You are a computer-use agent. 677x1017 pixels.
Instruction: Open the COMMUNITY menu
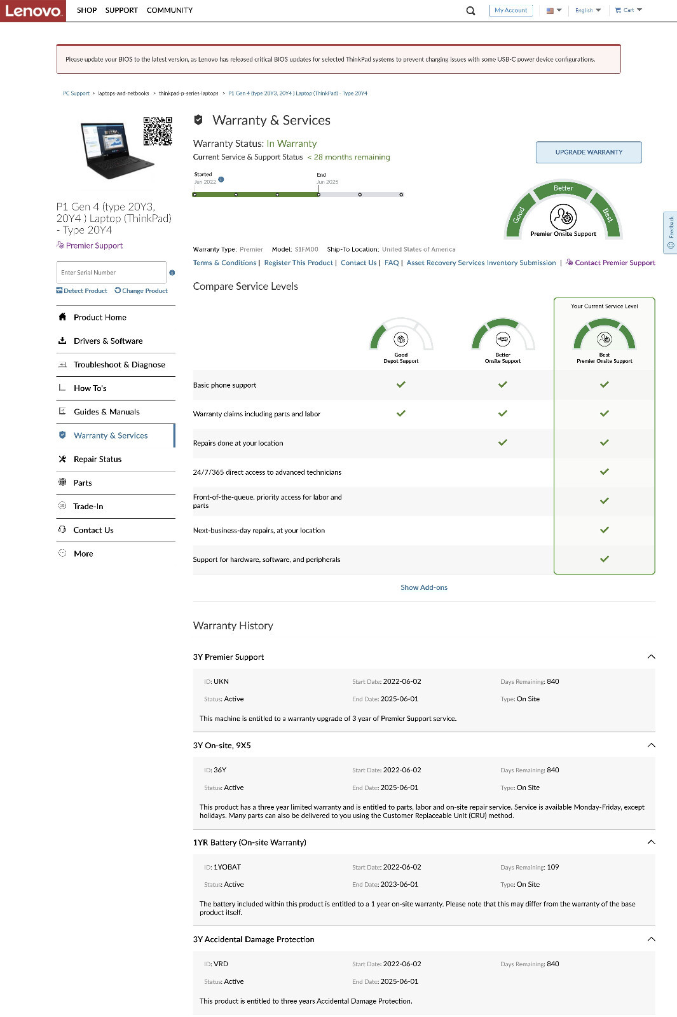pyautogui.click(x=170, y=10)
